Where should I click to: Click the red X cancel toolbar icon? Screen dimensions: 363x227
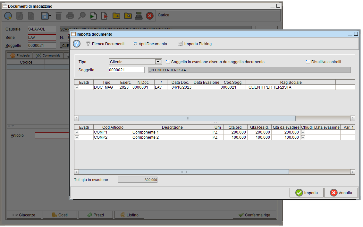point(149,15)
